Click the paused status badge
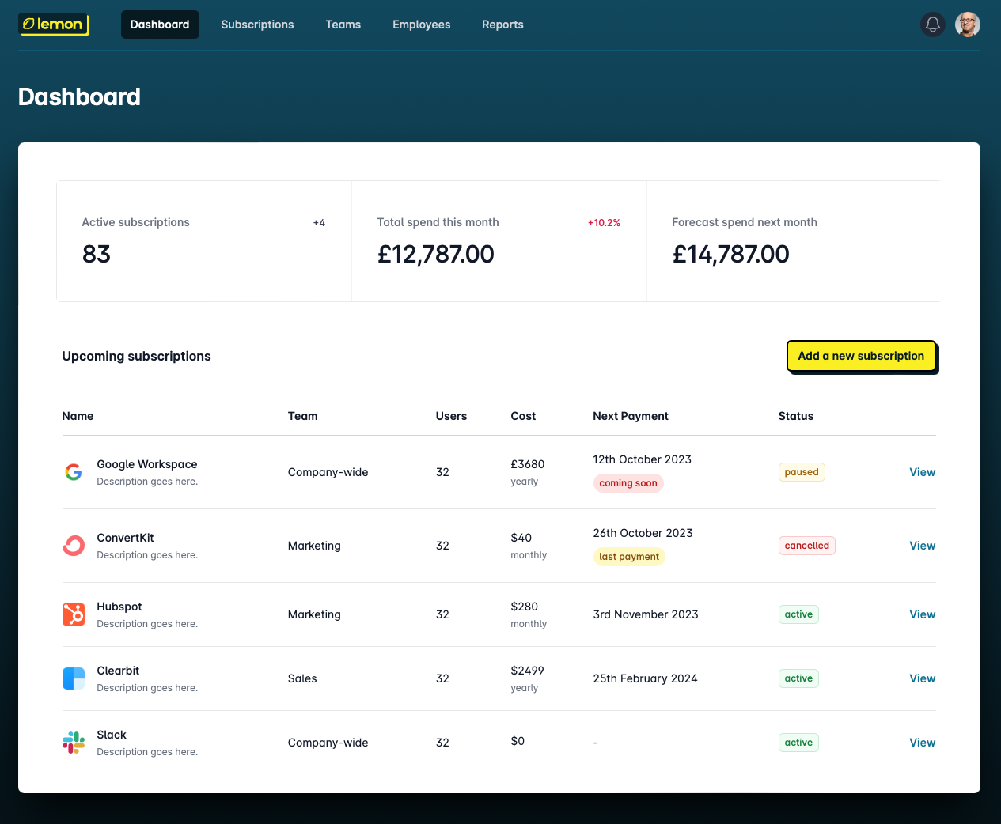 click(802, 472)
